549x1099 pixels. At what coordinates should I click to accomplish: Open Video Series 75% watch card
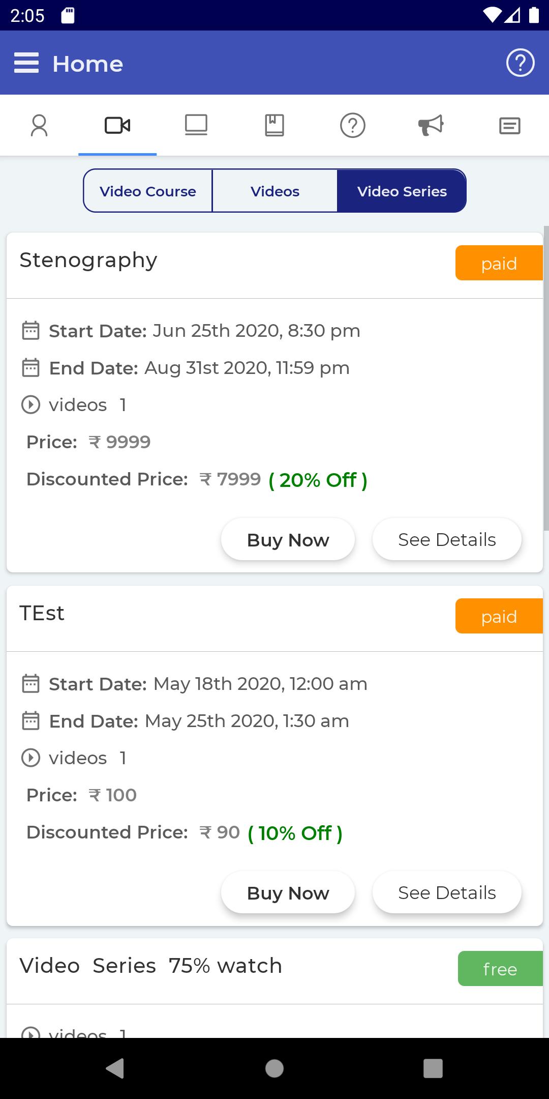point(150,965)
